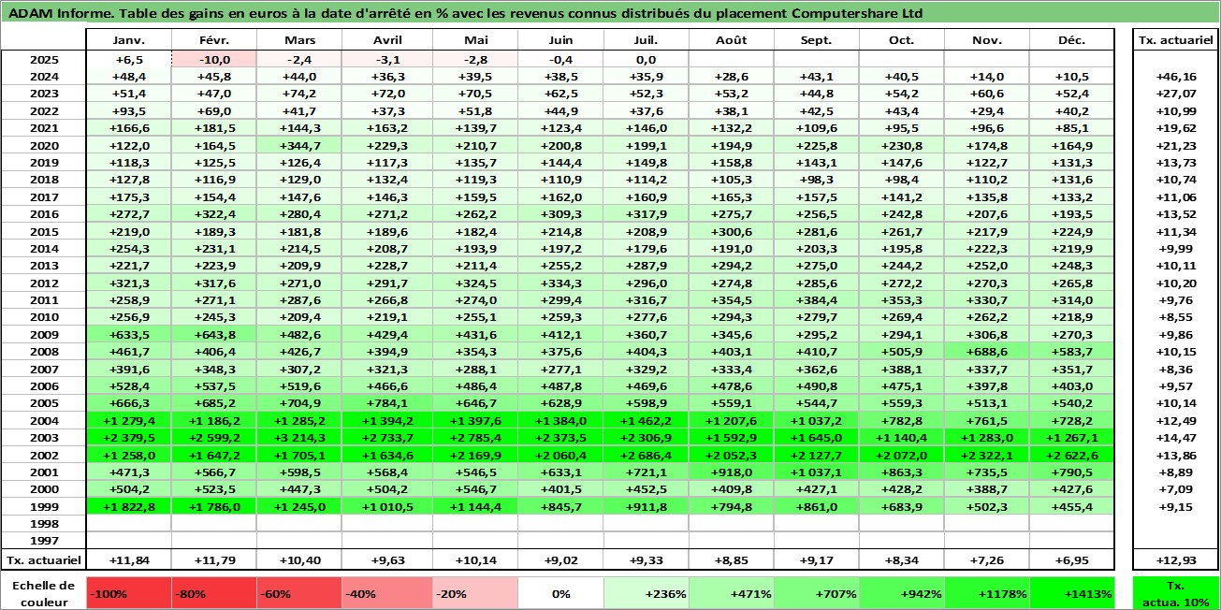Screen dimensions: 1221x610
Task: Select the 2008 Nov. cell showing +688,6
Action: (987, 352)
